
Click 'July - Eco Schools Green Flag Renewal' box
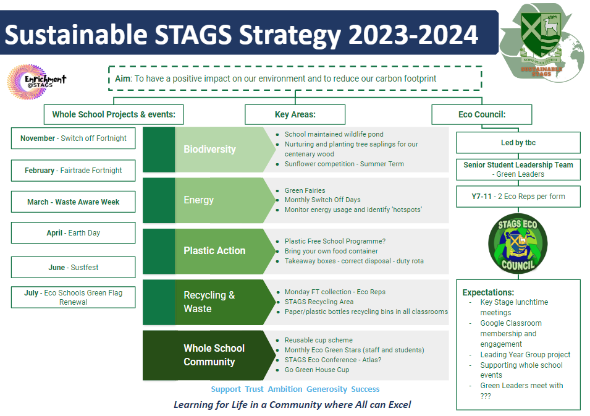click(x=74, y=297)
